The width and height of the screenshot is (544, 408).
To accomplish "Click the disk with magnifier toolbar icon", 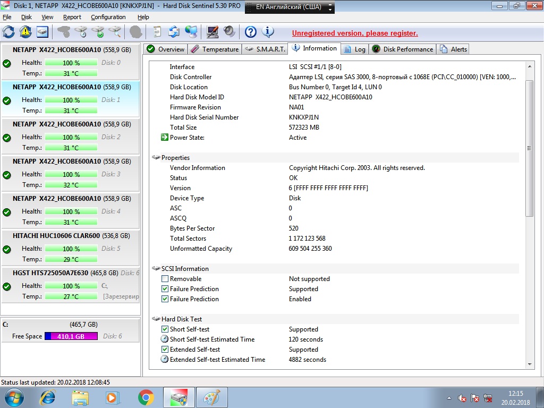I will coord(115,32).
